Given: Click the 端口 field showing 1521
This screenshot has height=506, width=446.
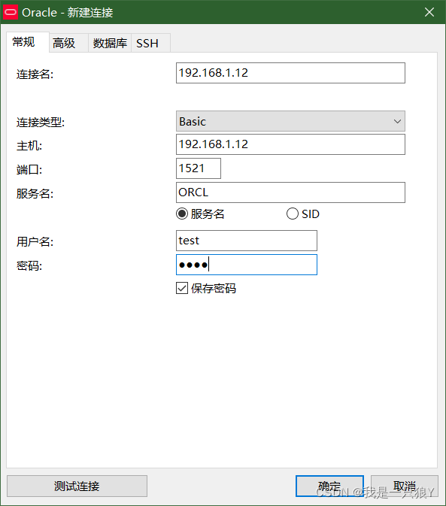Looking at the screenshot, I should pyautogui.click(x=199, y=168).
